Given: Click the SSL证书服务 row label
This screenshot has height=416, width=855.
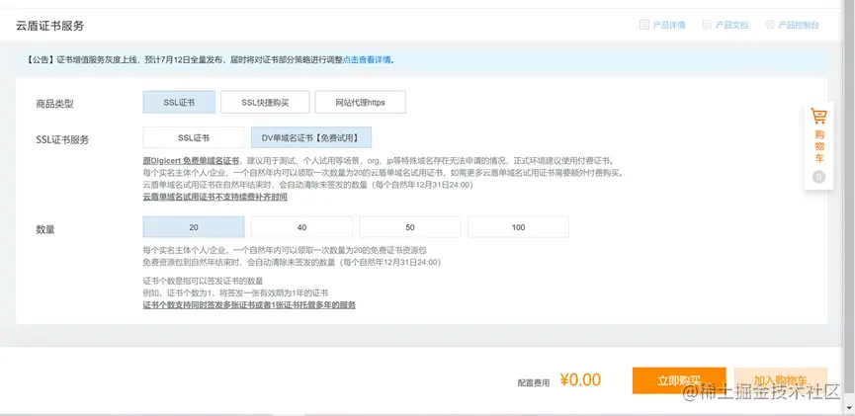Looking at the screenshot, I should tap(62, 139).
